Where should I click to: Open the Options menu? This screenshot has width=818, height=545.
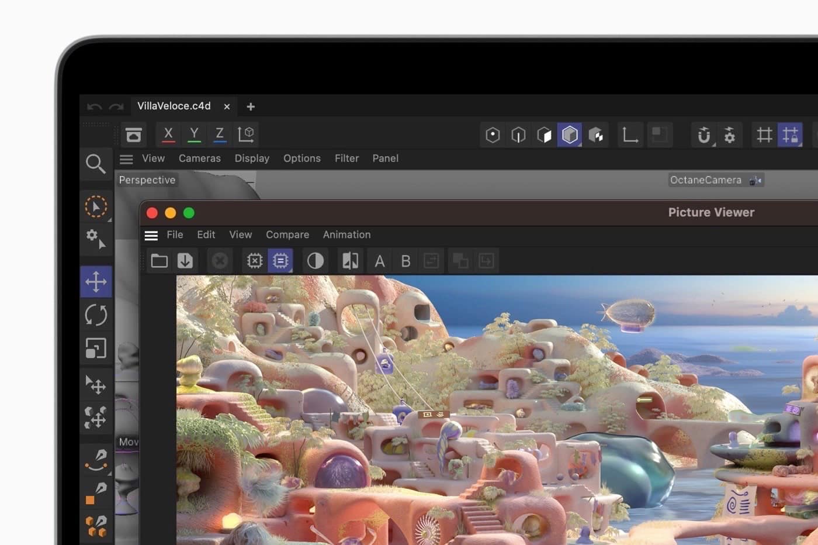click(x=302, y=158)
